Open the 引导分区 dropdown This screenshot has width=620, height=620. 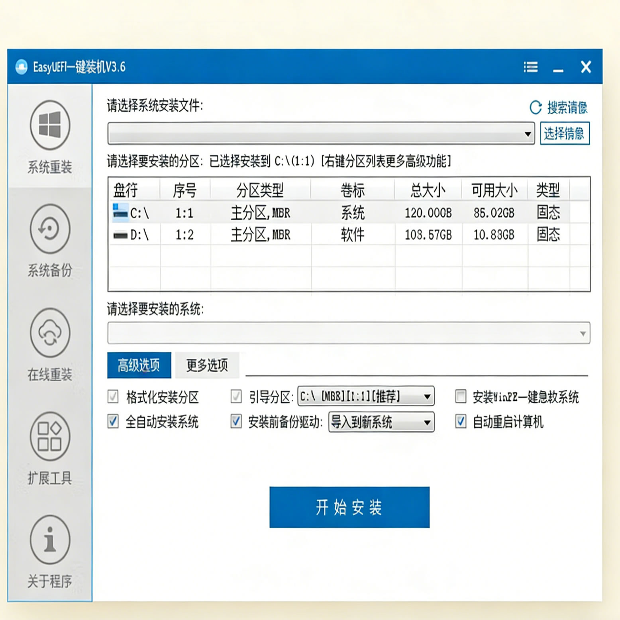pos(427,396)
